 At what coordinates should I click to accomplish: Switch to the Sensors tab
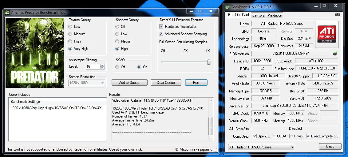(258, 15)
